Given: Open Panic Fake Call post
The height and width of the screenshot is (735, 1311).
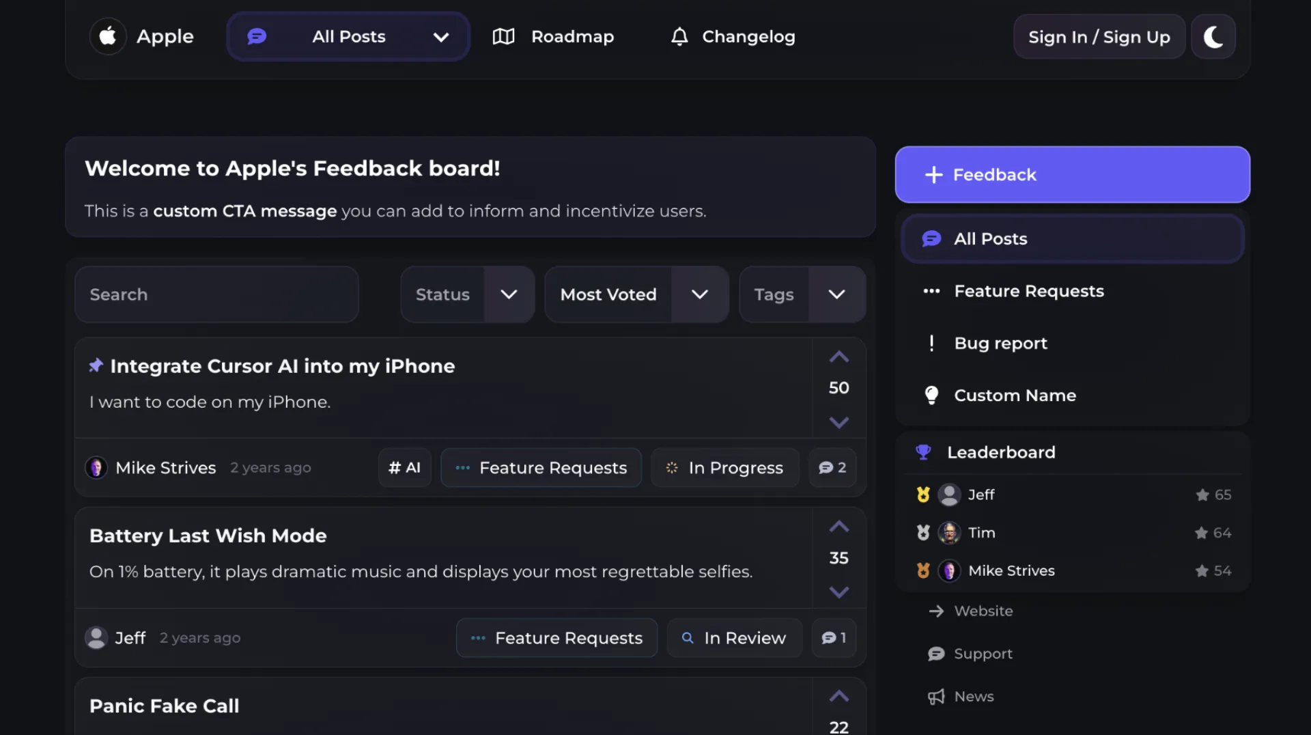Looking at the screenshot, I should pyautogui.click(x=165, y=706).
